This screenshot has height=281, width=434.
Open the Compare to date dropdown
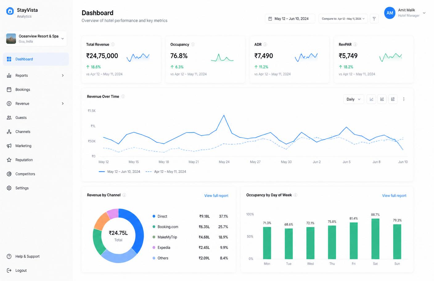click(343, 19)
